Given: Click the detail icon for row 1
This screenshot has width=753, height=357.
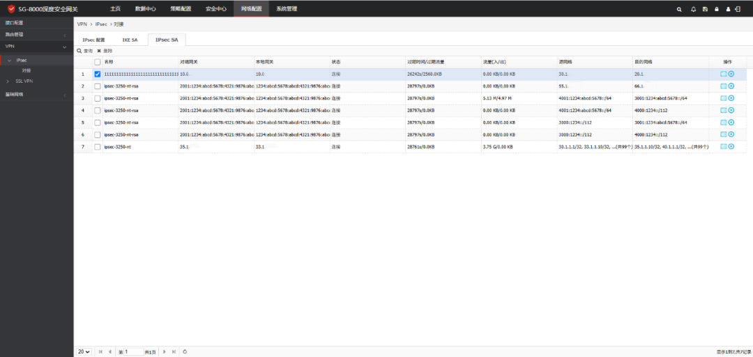Looking at the screenshot, I should pos(723,74).
